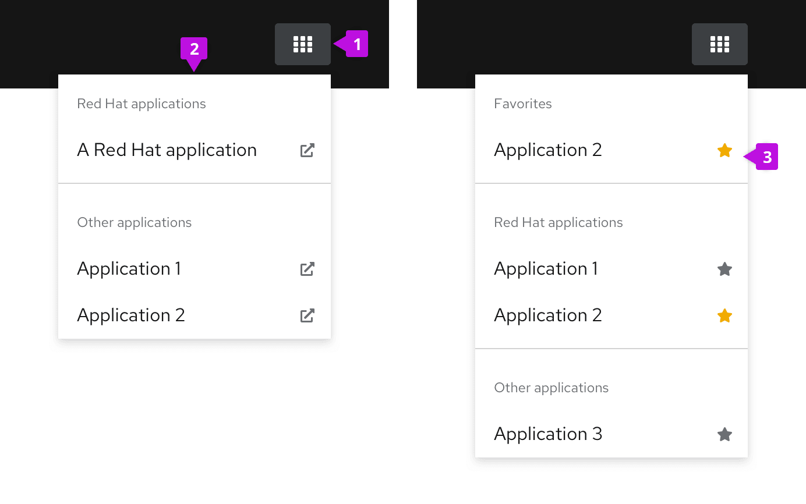Click the purple annotation marker numbered 3
Screen dimensions: 806x504
(766, 157)
